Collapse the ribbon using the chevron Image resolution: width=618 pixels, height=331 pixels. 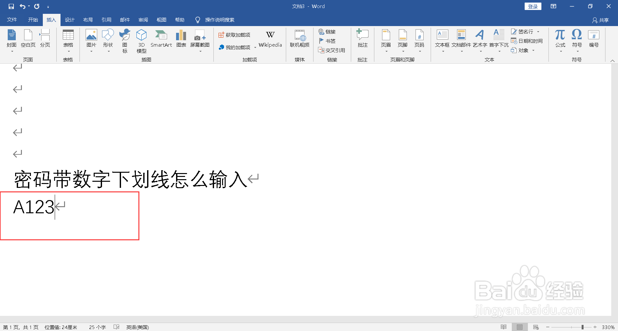(613, 60)
